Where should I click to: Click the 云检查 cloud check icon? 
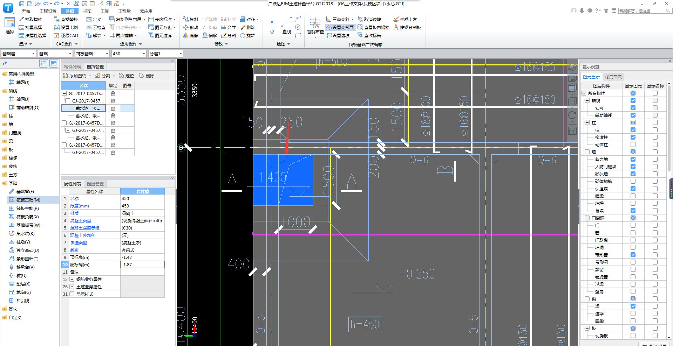[x=96, y=27]
